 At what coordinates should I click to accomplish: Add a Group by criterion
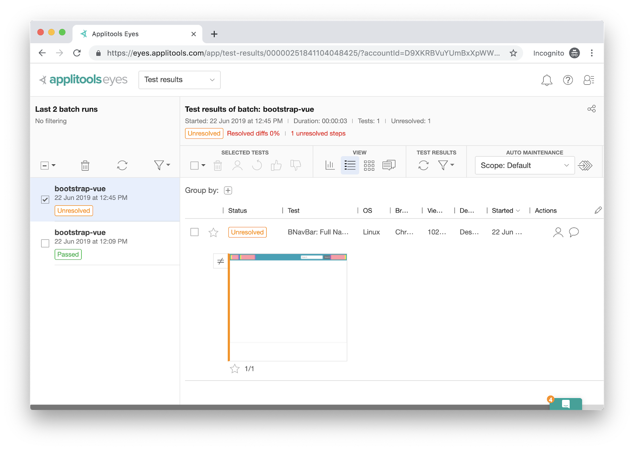pos(228,191)
